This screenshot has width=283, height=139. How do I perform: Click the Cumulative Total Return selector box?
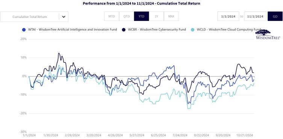coord(34,17)
